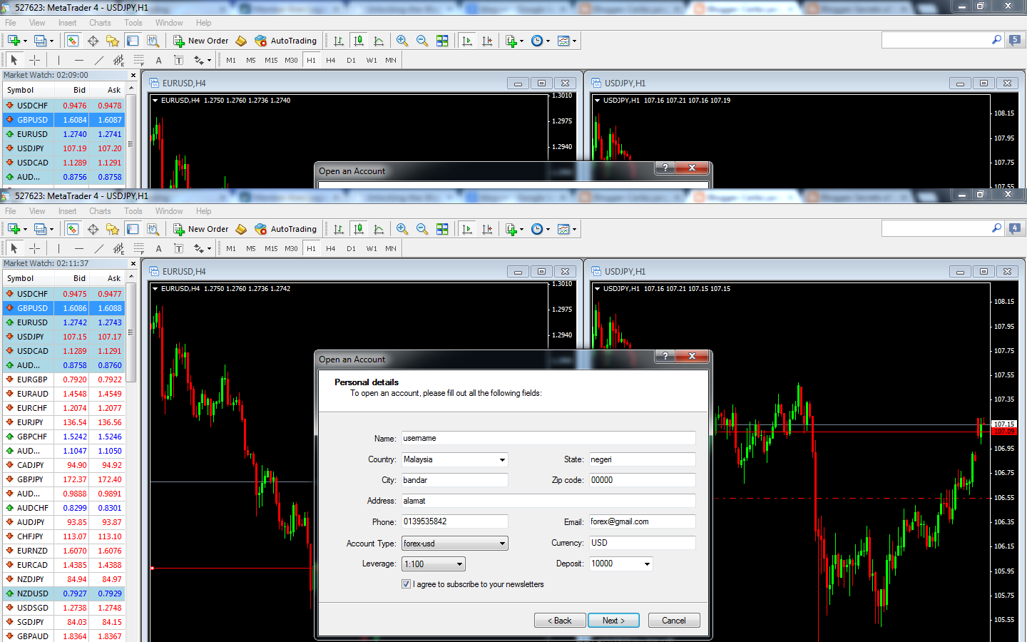Select crosshair tool in lower window drawing toolbar
The height and width of the screenshot is (642, 1027).
pos(34,248)
